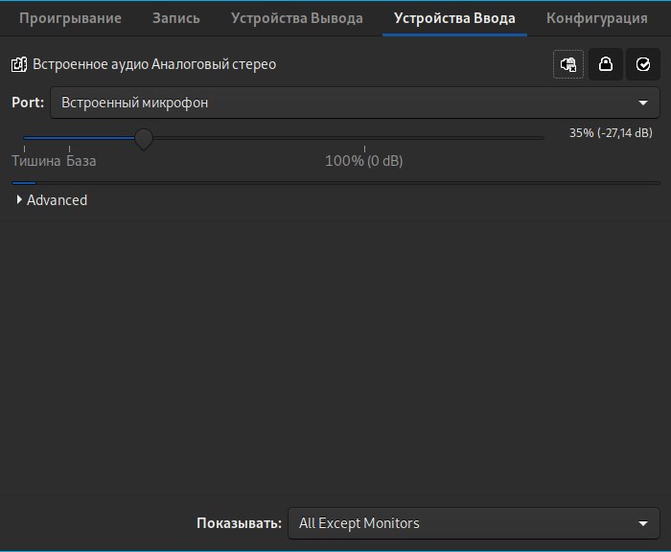Open the Port dropdown Встроенный микрофон
This screenshot has width=671, height=552.
[x=355, y=103]
